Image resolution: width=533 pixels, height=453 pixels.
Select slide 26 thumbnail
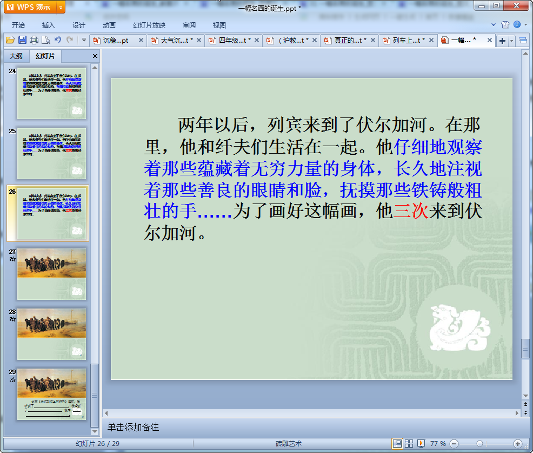click(x=52, y=213)
